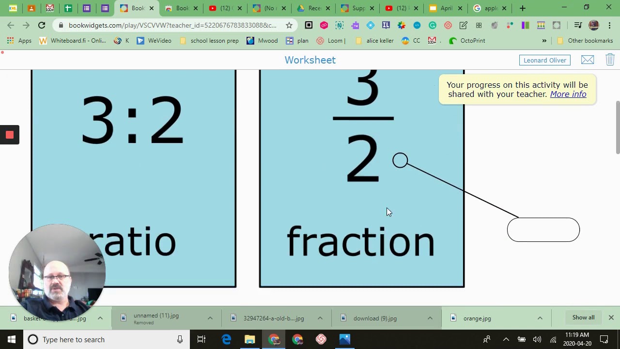
Task: Open Chrome's three-dot menu
Action: pyautogui.click(x=609, y=25)
